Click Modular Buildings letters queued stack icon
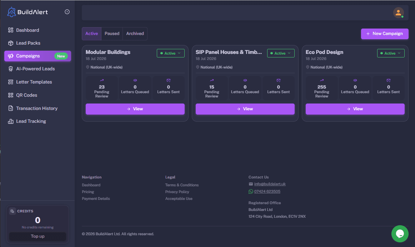 pos(135,80)
